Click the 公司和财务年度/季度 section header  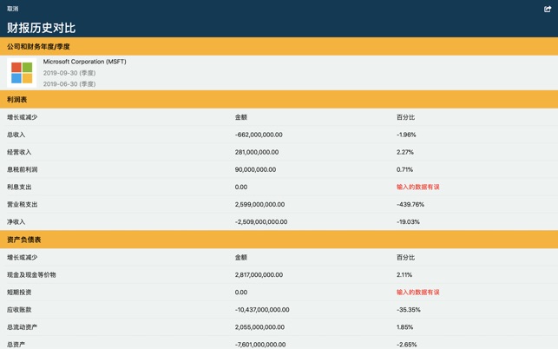tap(279, 46)
